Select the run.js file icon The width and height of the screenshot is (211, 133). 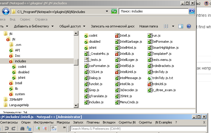tap(150, 35)
